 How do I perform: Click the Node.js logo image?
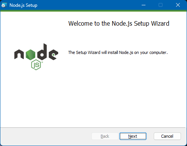click(36, 57)
